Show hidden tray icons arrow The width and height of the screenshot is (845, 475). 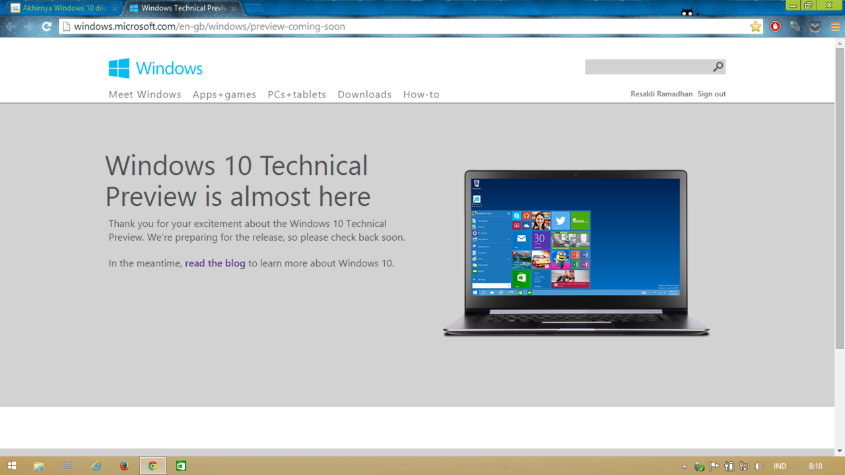(x=684, y=466)
